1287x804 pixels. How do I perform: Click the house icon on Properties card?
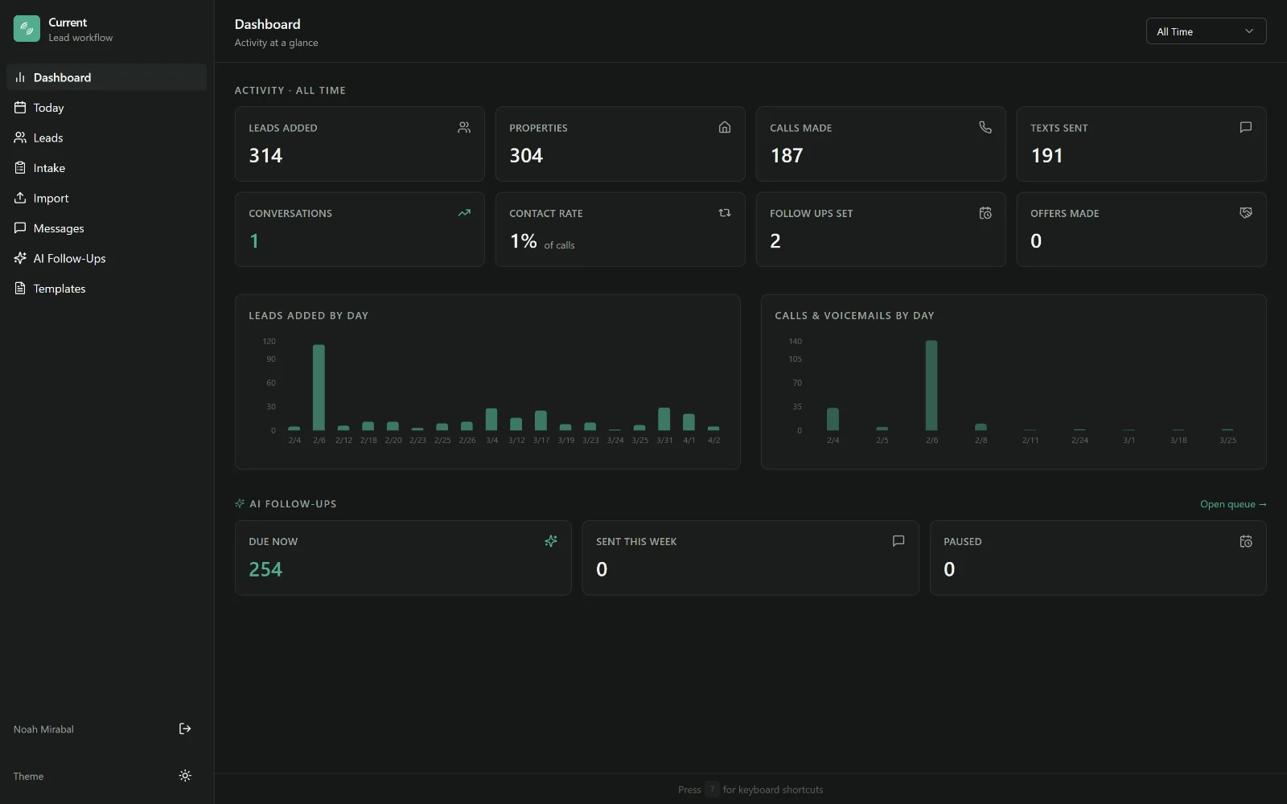click(x=725, y=127)
